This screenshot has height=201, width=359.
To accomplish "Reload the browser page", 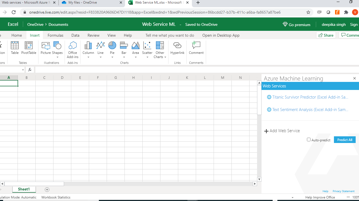I will click(14, 12).
